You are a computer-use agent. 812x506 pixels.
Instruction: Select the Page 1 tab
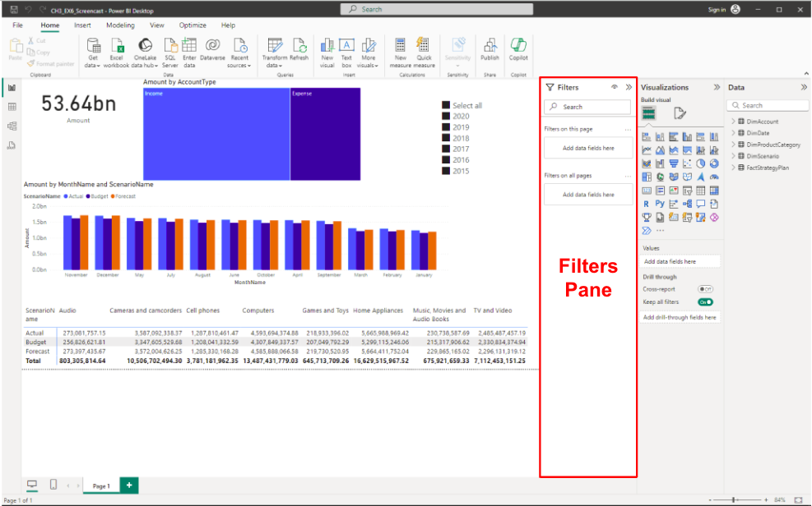point(101,485)
